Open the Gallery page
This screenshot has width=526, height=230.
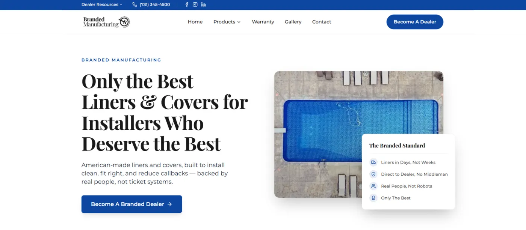pos(293,22)
